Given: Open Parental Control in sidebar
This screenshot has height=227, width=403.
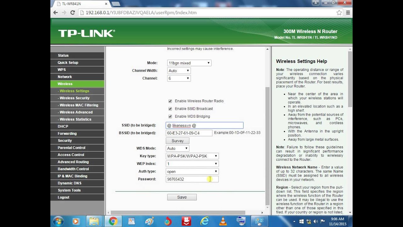Looking at the screenshot, I should click(x=77, y=148).
